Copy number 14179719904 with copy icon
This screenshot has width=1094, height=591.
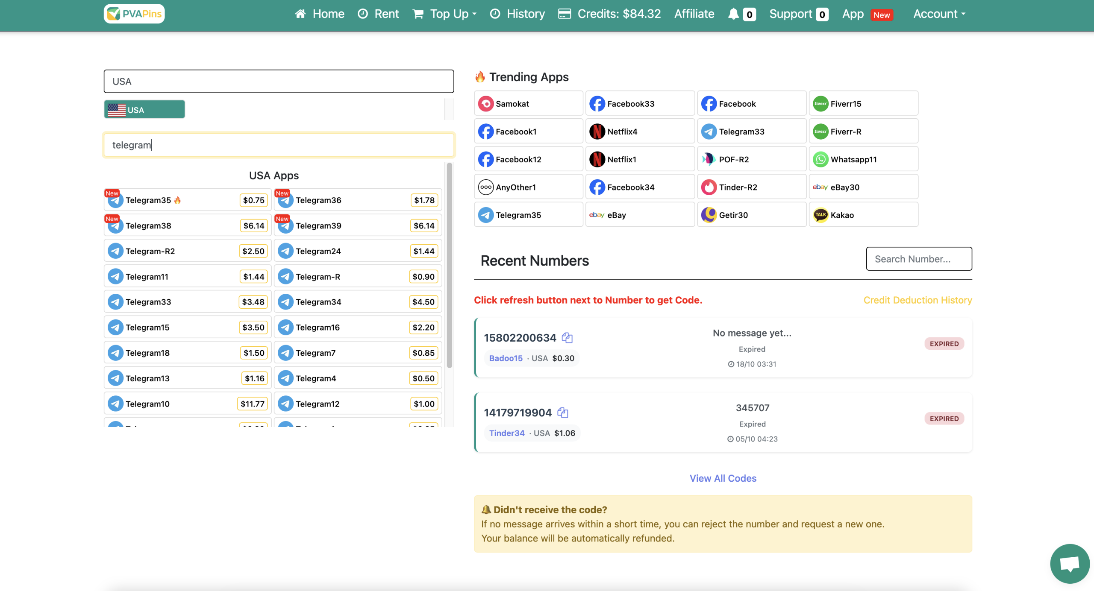(x=563, y=413)
